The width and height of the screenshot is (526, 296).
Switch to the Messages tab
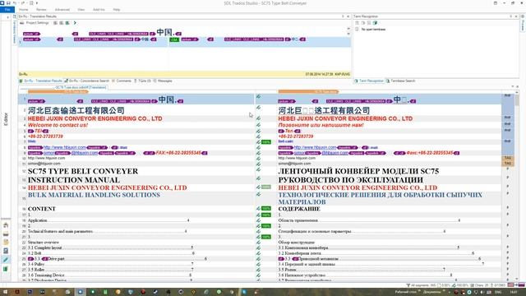(163, 81)
